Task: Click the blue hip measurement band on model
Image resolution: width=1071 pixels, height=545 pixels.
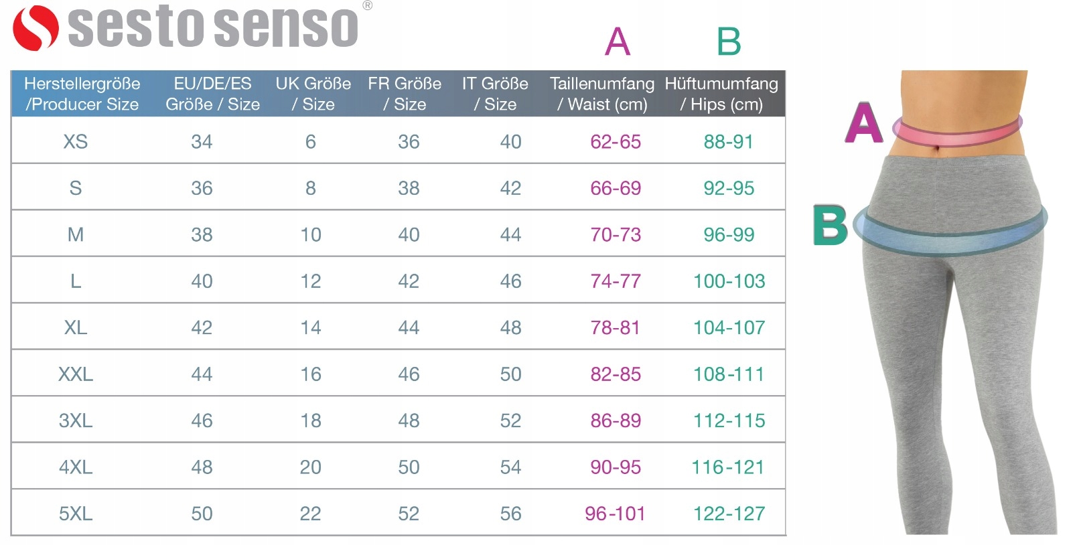Action: coord(951,231)
